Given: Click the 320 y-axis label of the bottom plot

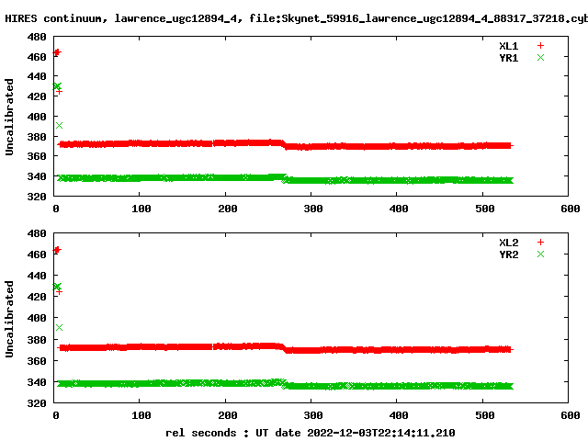Looking at the screenshot, I should pyautogui.click(x=37, y=403).
